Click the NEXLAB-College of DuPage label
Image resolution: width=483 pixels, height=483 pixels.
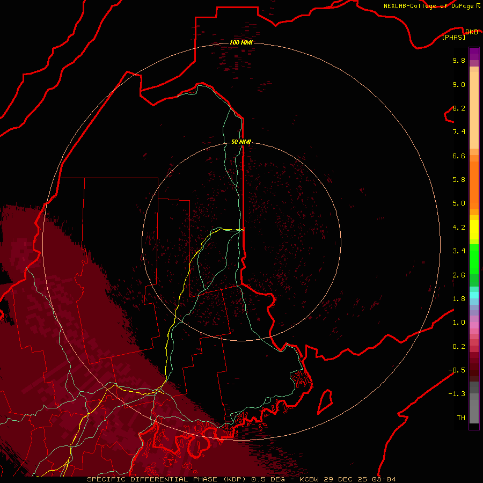(430, 6)
